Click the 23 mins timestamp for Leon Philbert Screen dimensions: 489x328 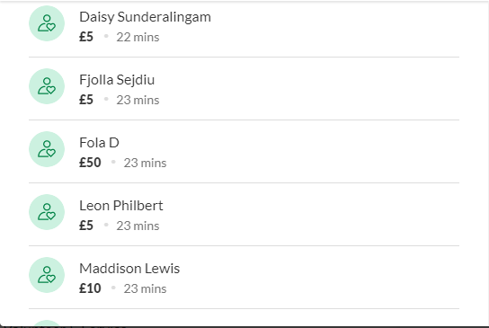click(x=138, y=226)
